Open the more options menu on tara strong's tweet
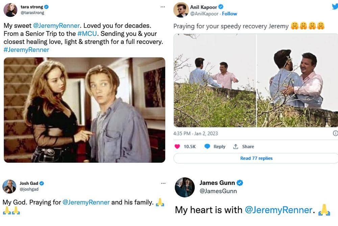The width and height of the screenshot is (338, 226). (163, 7)
